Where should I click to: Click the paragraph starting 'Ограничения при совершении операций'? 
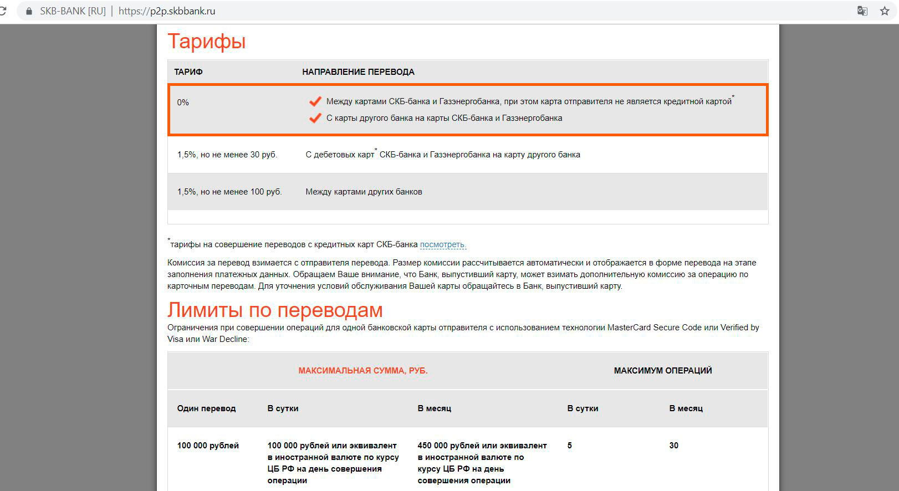[463, 333]
